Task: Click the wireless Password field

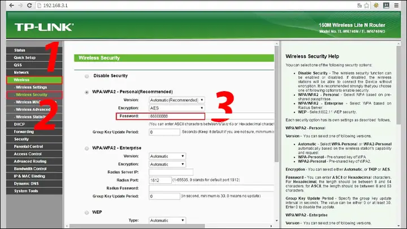Action: click(x=176, y=116)
